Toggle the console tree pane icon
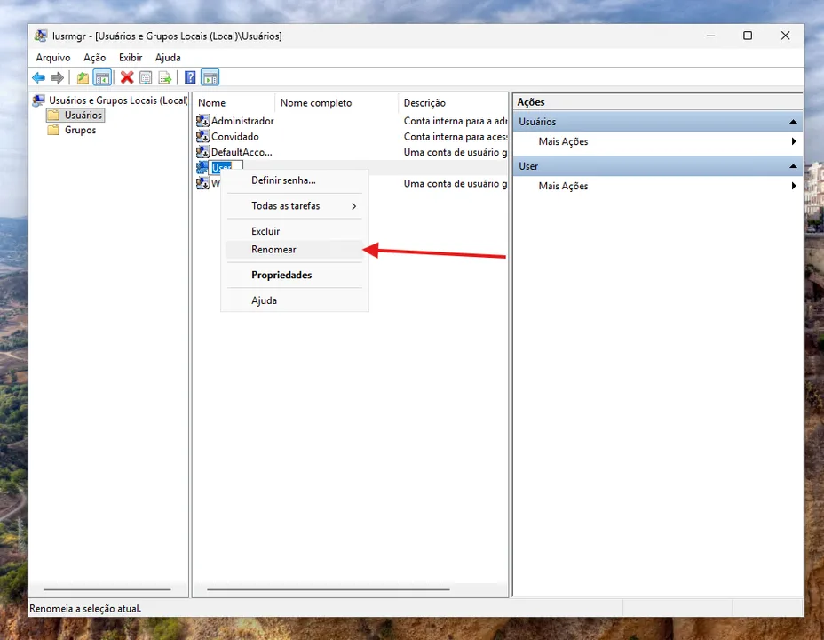This screenshot has height=640, width=824. pyautogui.click(x=102, y=78)
